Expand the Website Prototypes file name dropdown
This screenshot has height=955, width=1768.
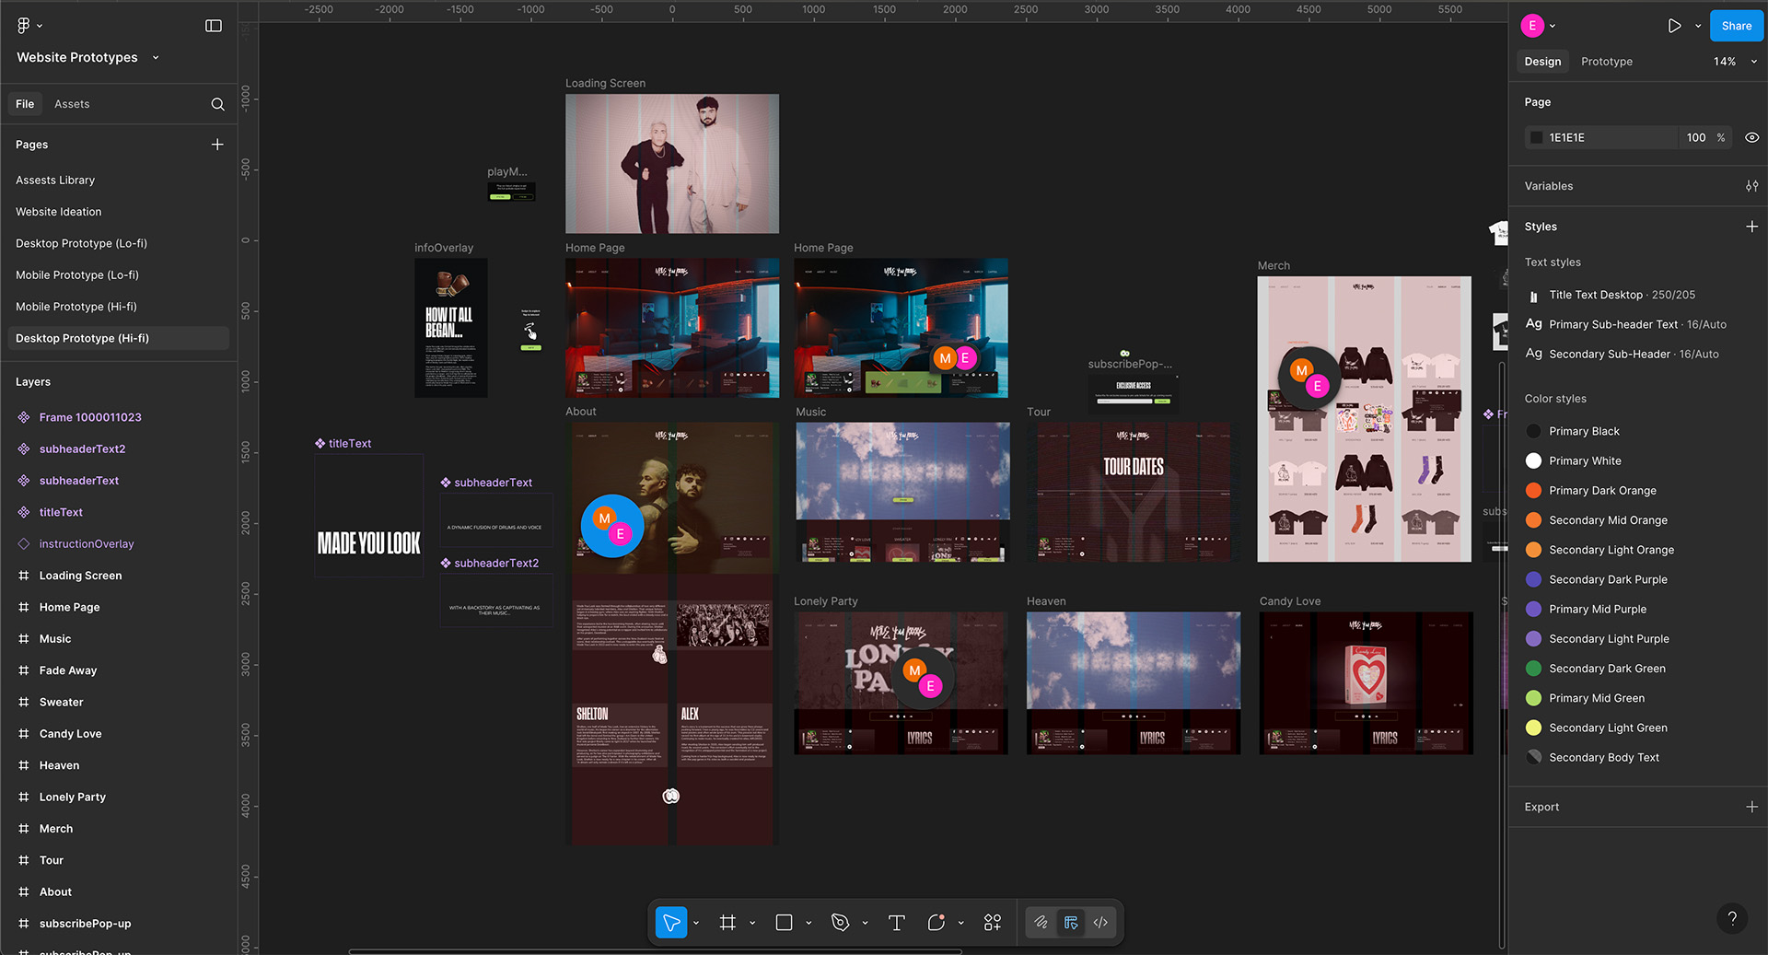pyautogui.click(x=155, y=57)
